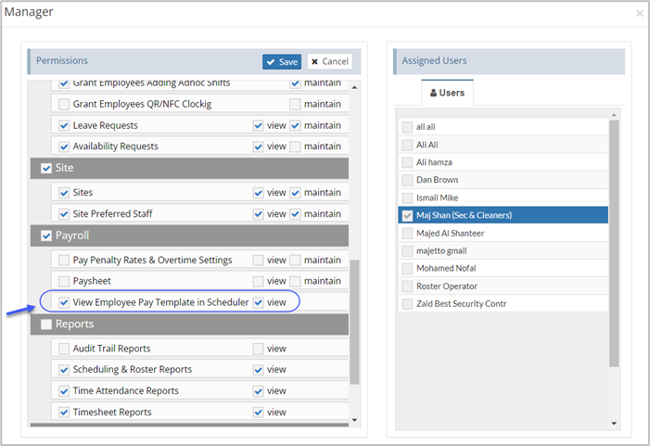Check the Paysheet permission checkbox

(x=64, y=281)
